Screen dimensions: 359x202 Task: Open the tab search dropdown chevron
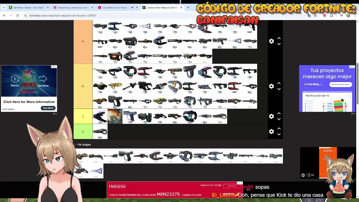pos(4,8)
